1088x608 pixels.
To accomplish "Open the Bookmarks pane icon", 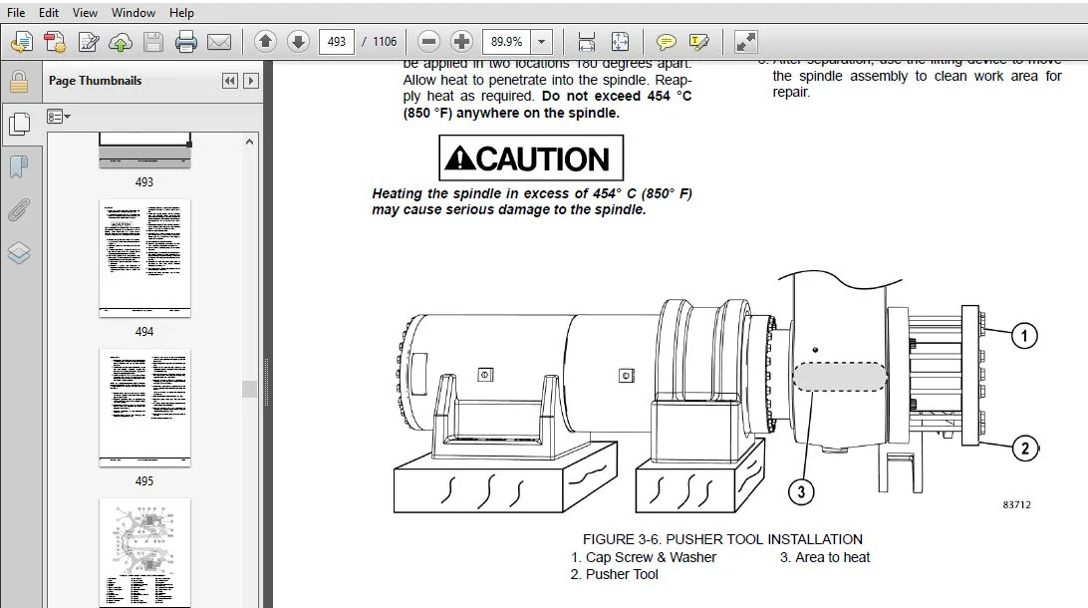I will click(19, 167).
